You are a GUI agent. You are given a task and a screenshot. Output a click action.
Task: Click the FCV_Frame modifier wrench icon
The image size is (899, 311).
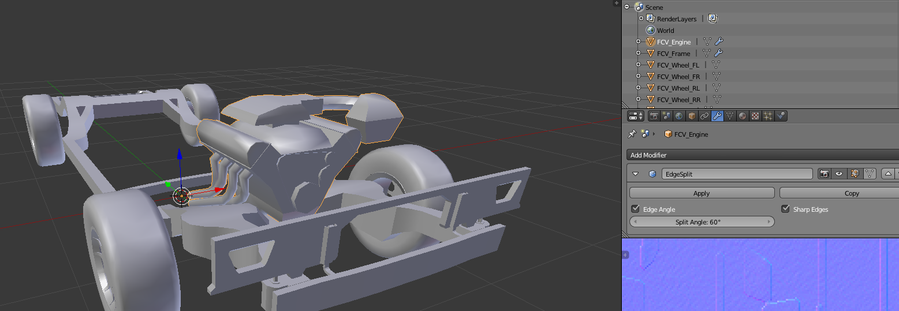719,53
